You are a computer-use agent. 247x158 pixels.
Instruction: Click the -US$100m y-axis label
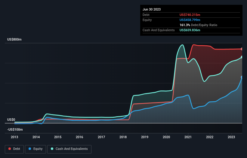[x=15, y=129]
